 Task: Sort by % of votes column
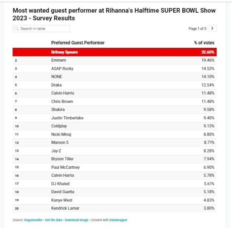point(204,43)
